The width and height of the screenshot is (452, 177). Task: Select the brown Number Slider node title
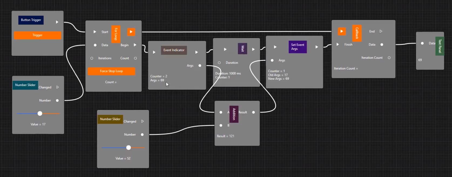click(x=110, y=119)
